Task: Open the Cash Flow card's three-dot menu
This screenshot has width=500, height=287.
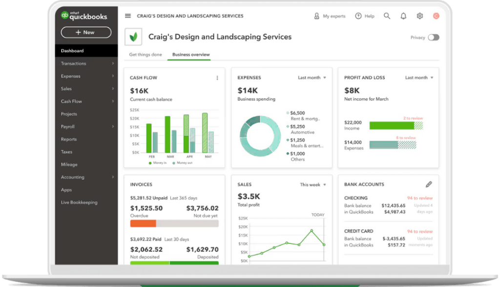Action: pos(217,78)
